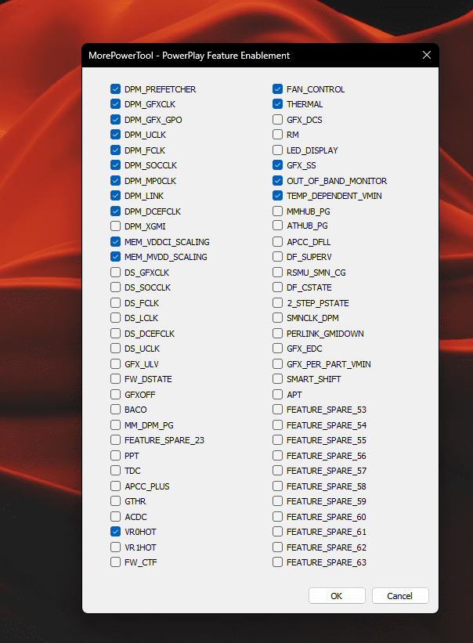This screenshot has width=473, height=643.
Task: Enable DS_FCLK
Action: (115, 303)
